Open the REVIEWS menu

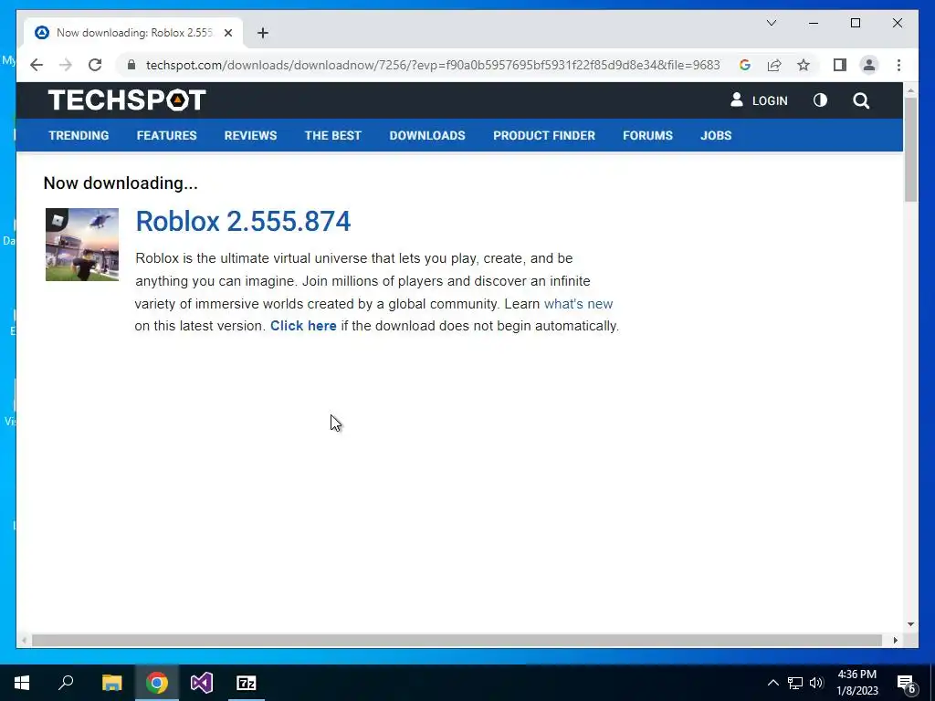coord(250,135)
